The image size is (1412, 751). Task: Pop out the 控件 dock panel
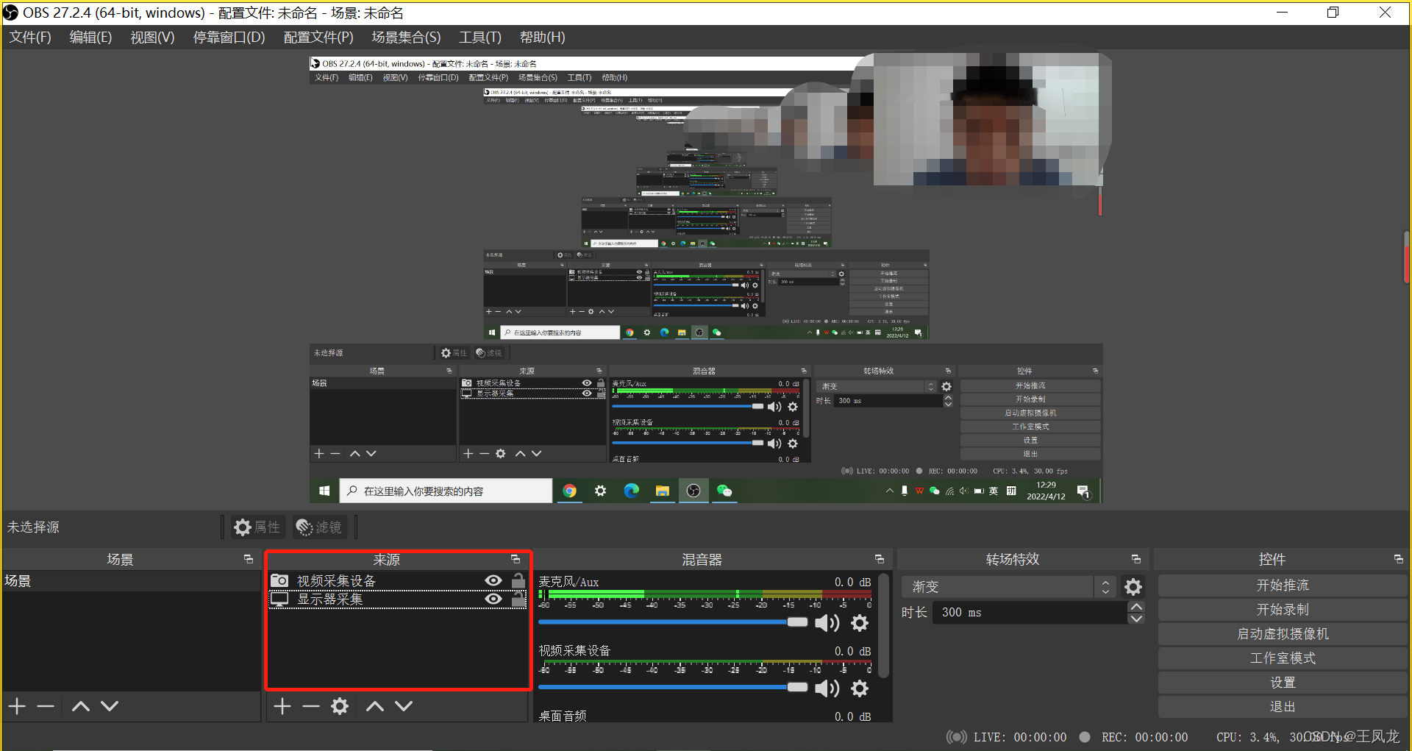click(1399, 560)
